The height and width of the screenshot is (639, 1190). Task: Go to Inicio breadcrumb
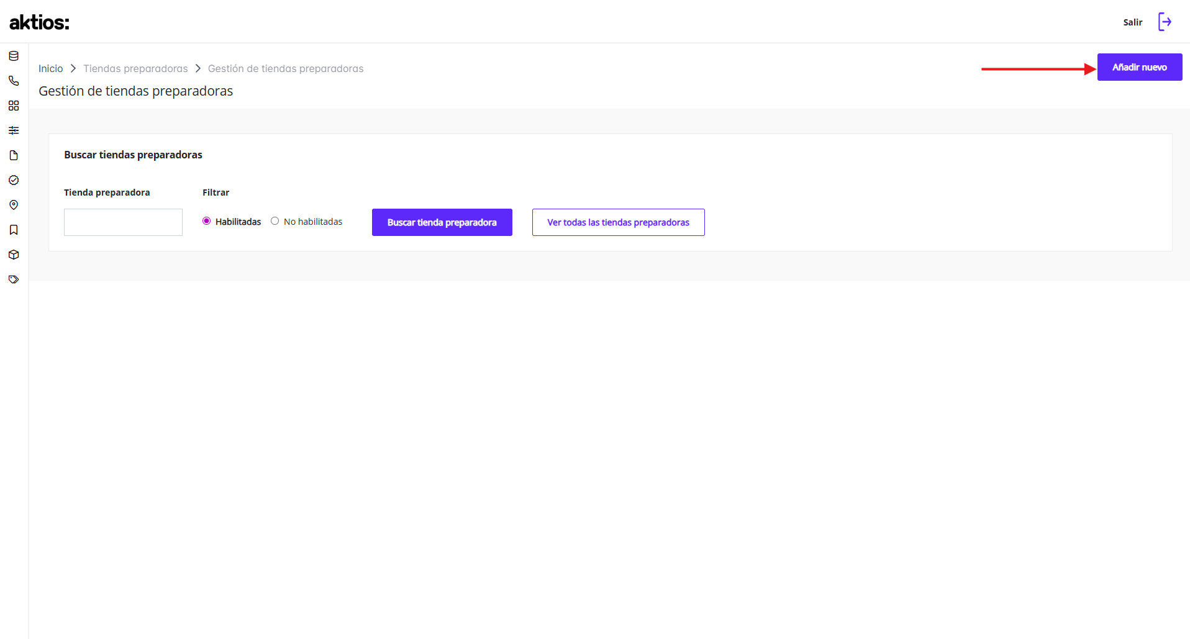click(x=51, y=68)
